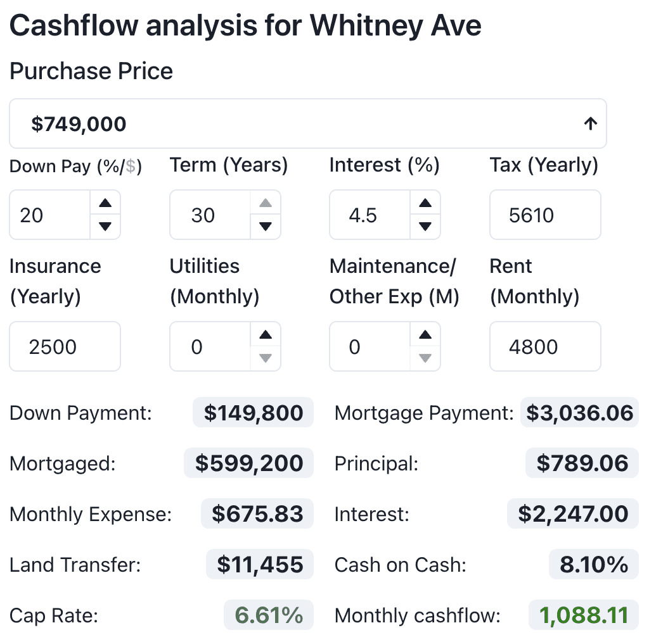Click the Rent (Monthly) input

tap(544, 347)
